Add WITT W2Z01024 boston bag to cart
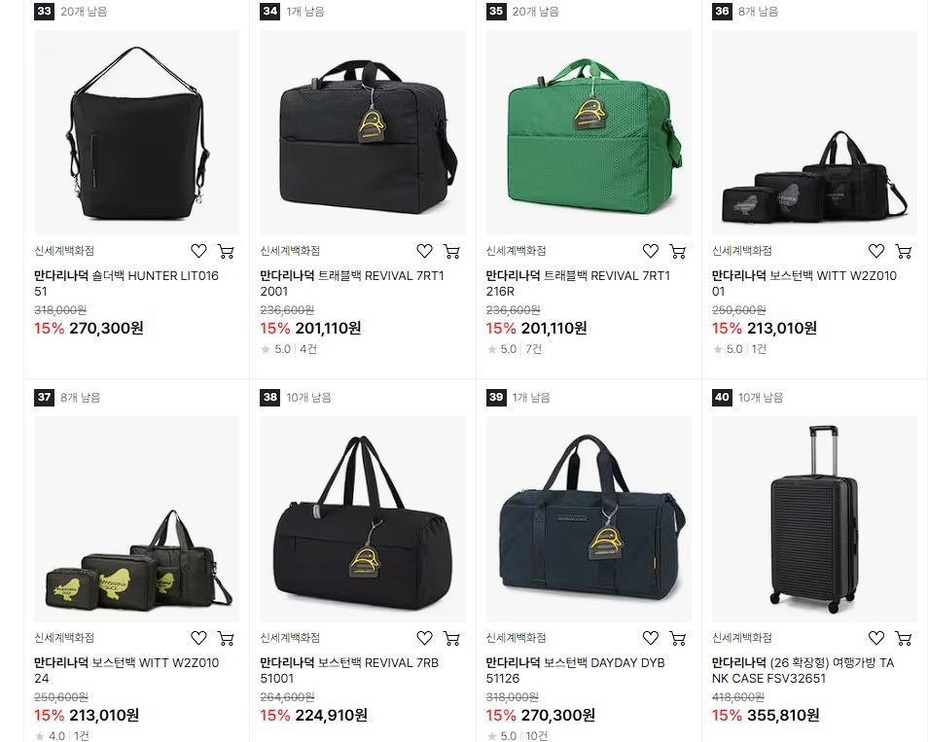Viewport: 928px width, 742px height. (x=226, y=639)
